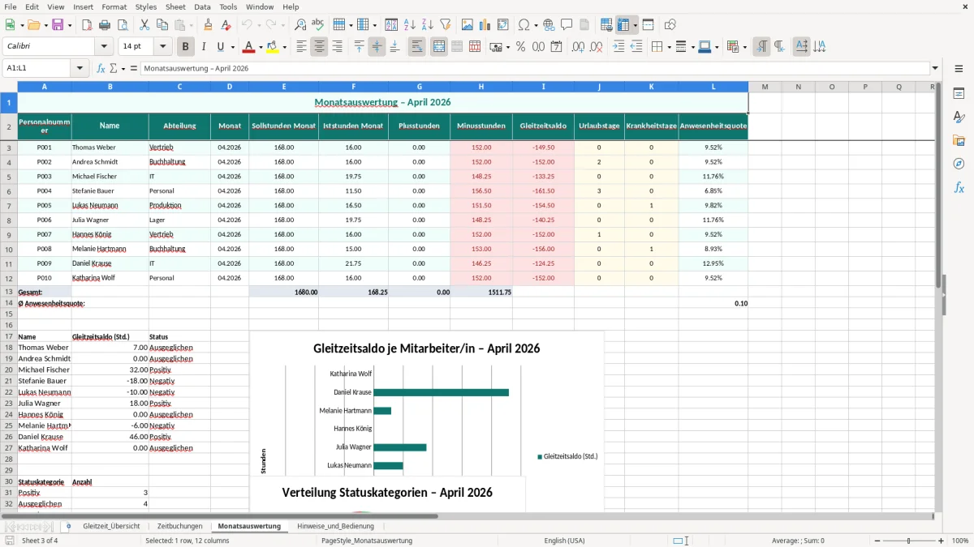The image size is (974, 547).
Task: Open the Sidebar Properties icon
Action: (959, 93)
